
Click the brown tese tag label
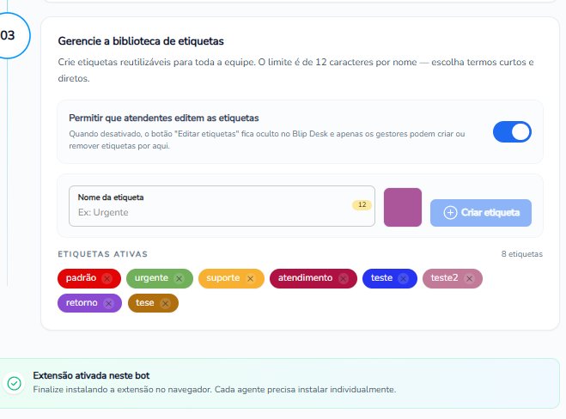(145, 303)
